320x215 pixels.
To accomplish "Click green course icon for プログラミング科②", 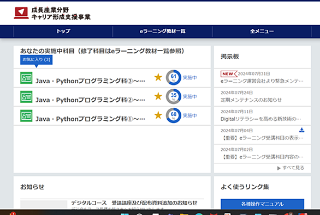I will [x=26, y=97].
